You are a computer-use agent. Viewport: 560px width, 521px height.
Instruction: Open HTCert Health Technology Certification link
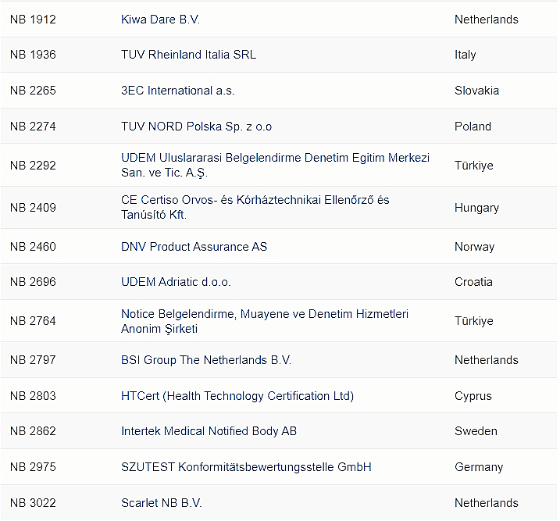pos(237,396)
